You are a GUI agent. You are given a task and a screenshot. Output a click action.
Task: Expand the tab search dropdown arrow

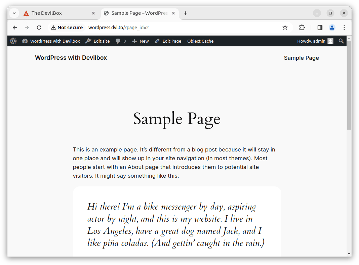(x=14, y=13)
